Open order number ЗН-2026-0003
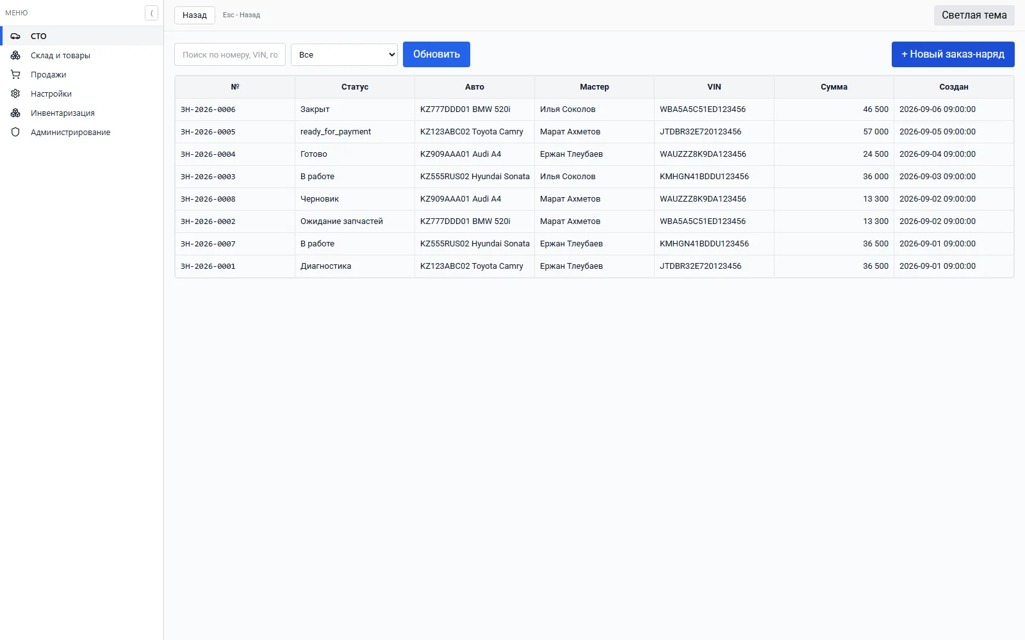 [x=208, y=177]
